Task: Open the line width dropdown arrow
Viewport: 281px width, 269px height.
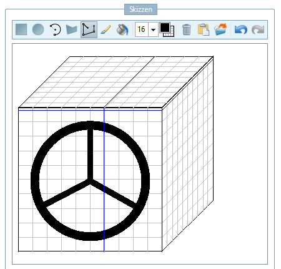Action: pos(154,29)
